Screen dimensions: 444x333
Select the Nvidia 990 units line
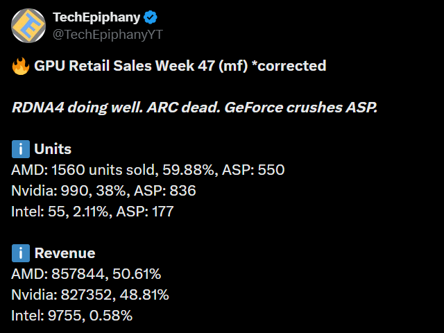103,191
